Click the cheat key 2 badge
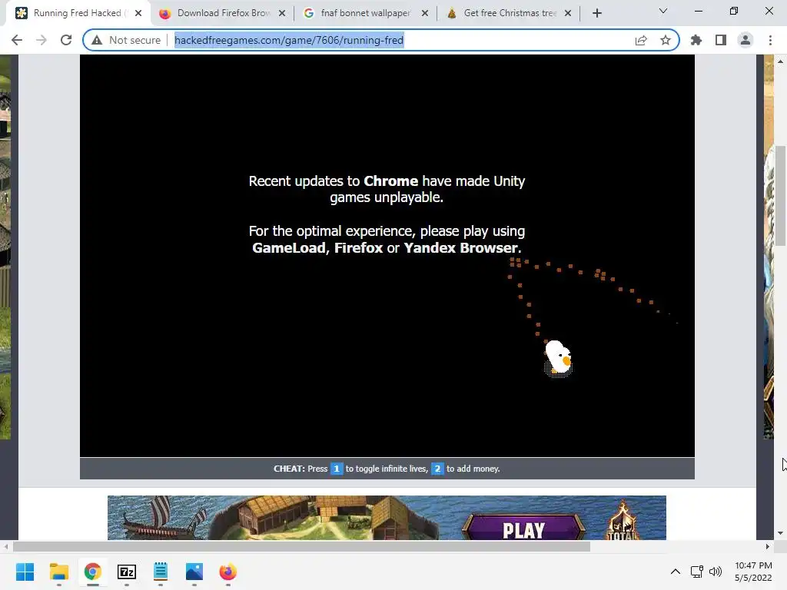The image size is (787, 590). click(437, 469)
